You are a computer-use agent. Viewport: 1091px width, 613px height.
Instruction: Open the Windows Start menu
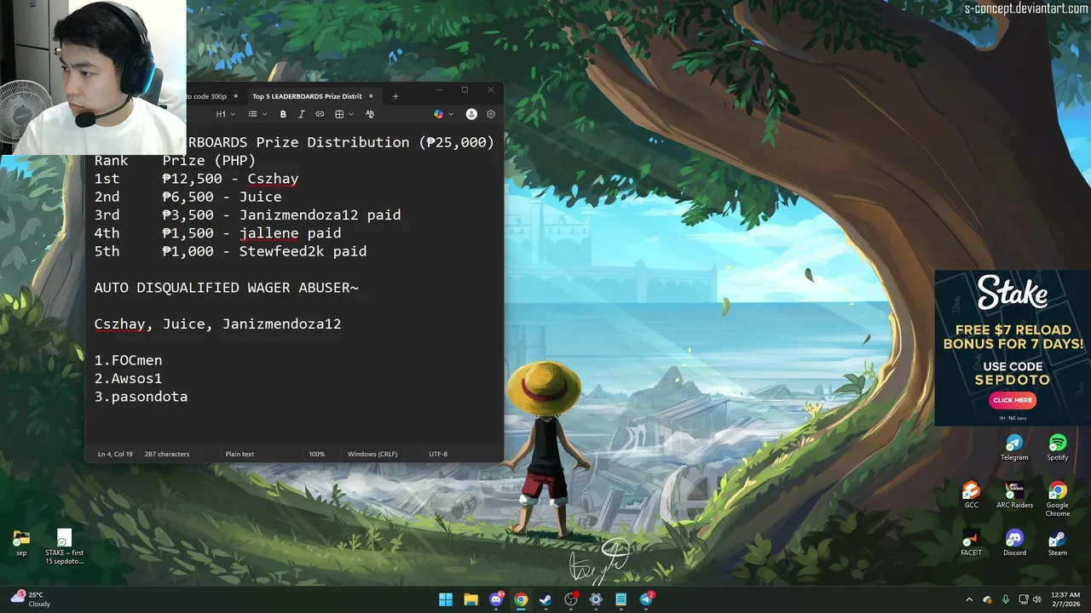point(446,599)
